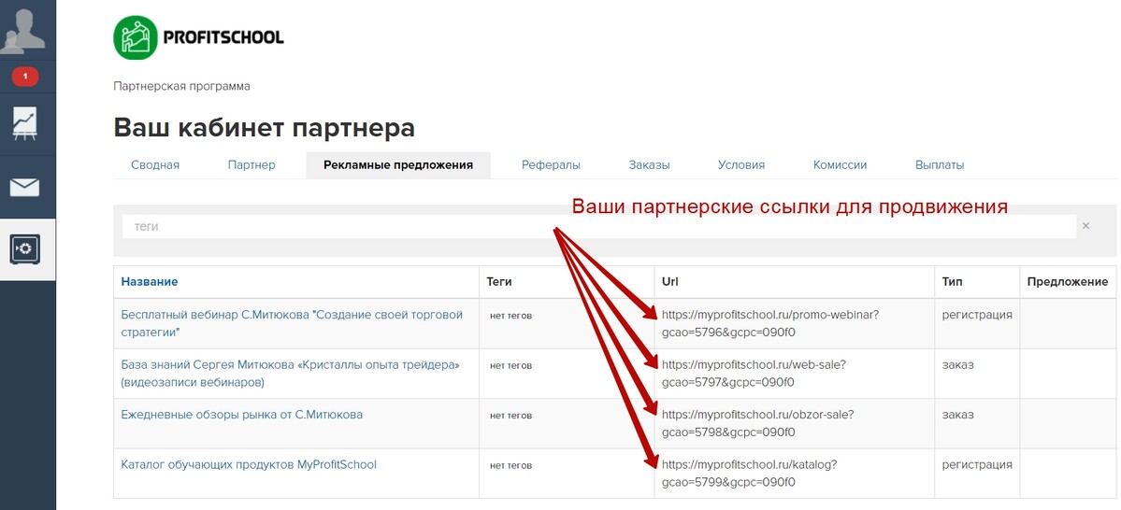
Task: Click the red notification badge with 1
Action: pyautogui.click(x=25, y=76)
